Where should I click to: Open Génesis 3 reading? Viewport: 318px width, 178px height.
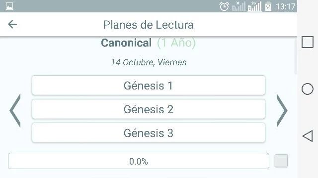(148, 133)
